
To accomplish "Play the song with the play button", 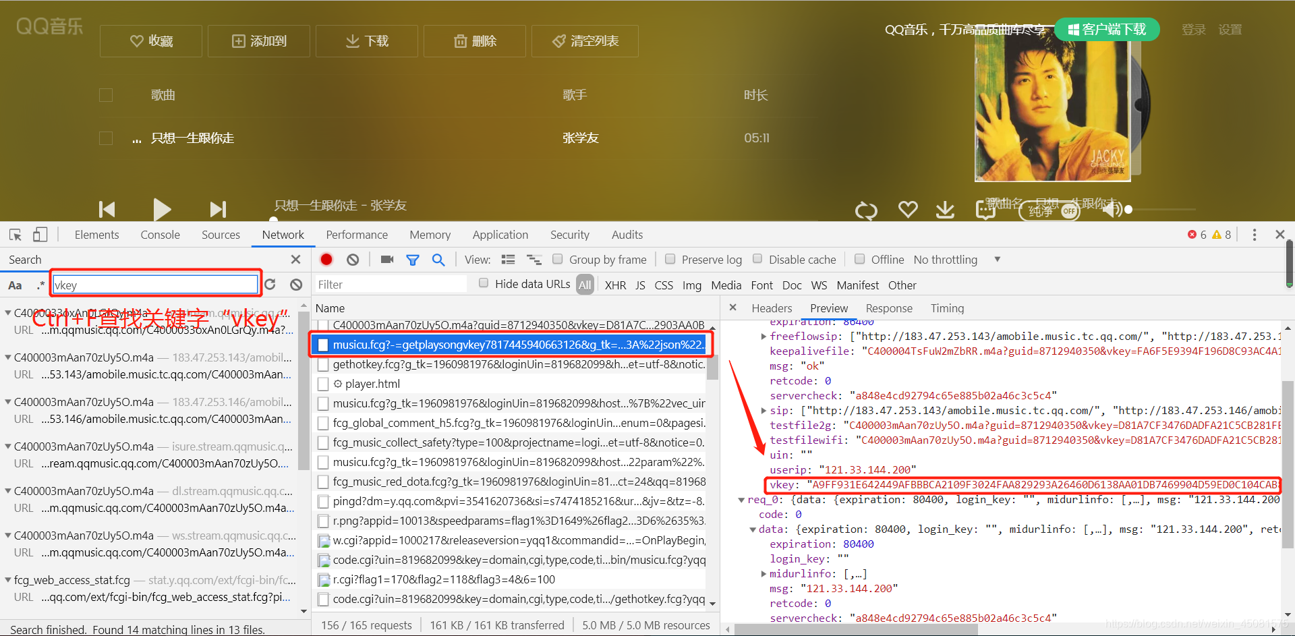I will pos(162,210).
